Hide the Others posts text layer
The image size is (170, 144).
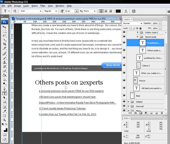[x=124, y=50]
